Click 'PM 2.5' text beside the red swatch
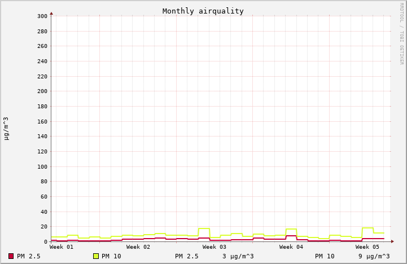The image size is (407, 264). 29,256
